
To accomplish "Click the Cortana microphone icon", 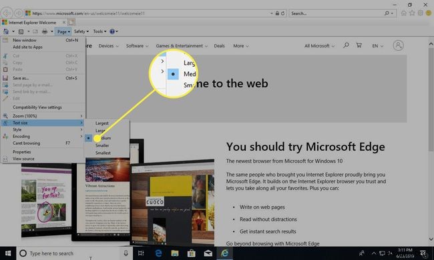I will (126, 253).
